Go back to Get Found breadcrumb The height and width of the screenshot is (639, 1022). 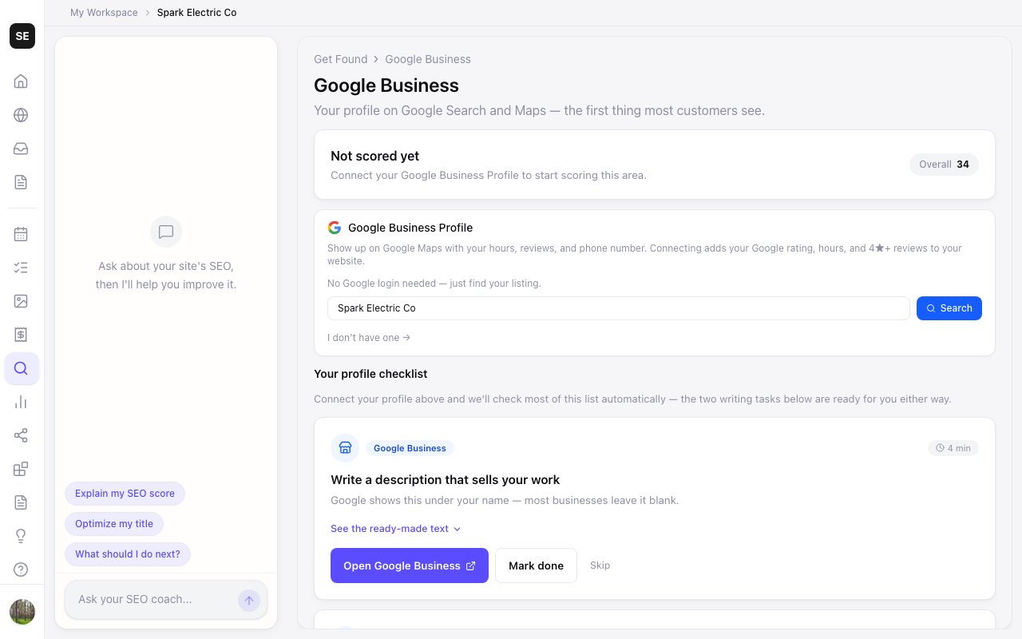click(341, 59)
